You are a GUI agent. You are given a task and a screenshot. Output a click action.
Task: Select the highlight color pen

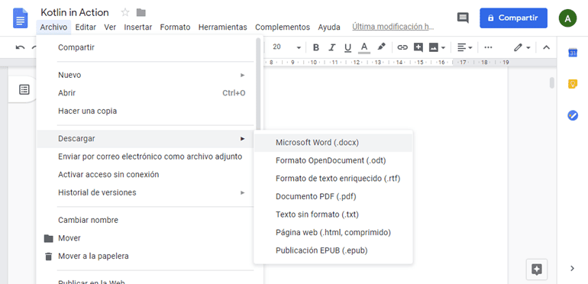[381, 47]
